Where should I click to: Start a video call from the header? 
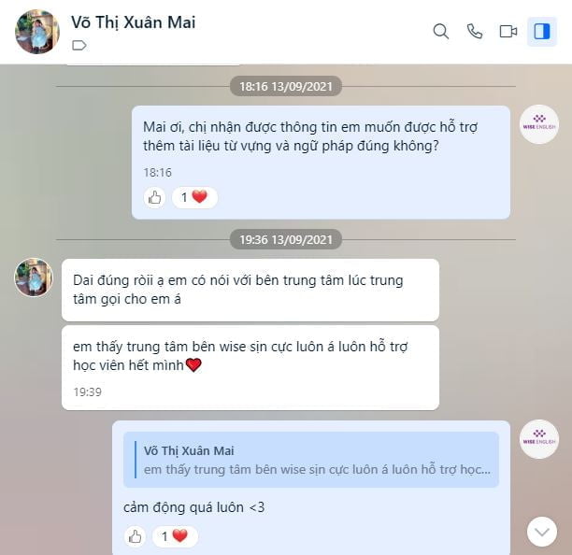tap(508, 32)
